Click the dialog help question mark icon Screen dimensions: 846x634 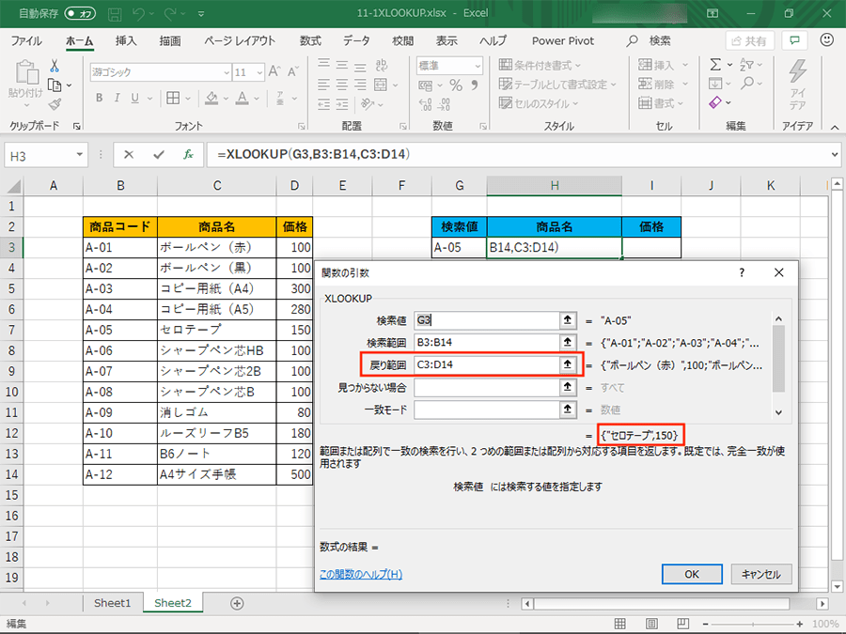(742, 272)
